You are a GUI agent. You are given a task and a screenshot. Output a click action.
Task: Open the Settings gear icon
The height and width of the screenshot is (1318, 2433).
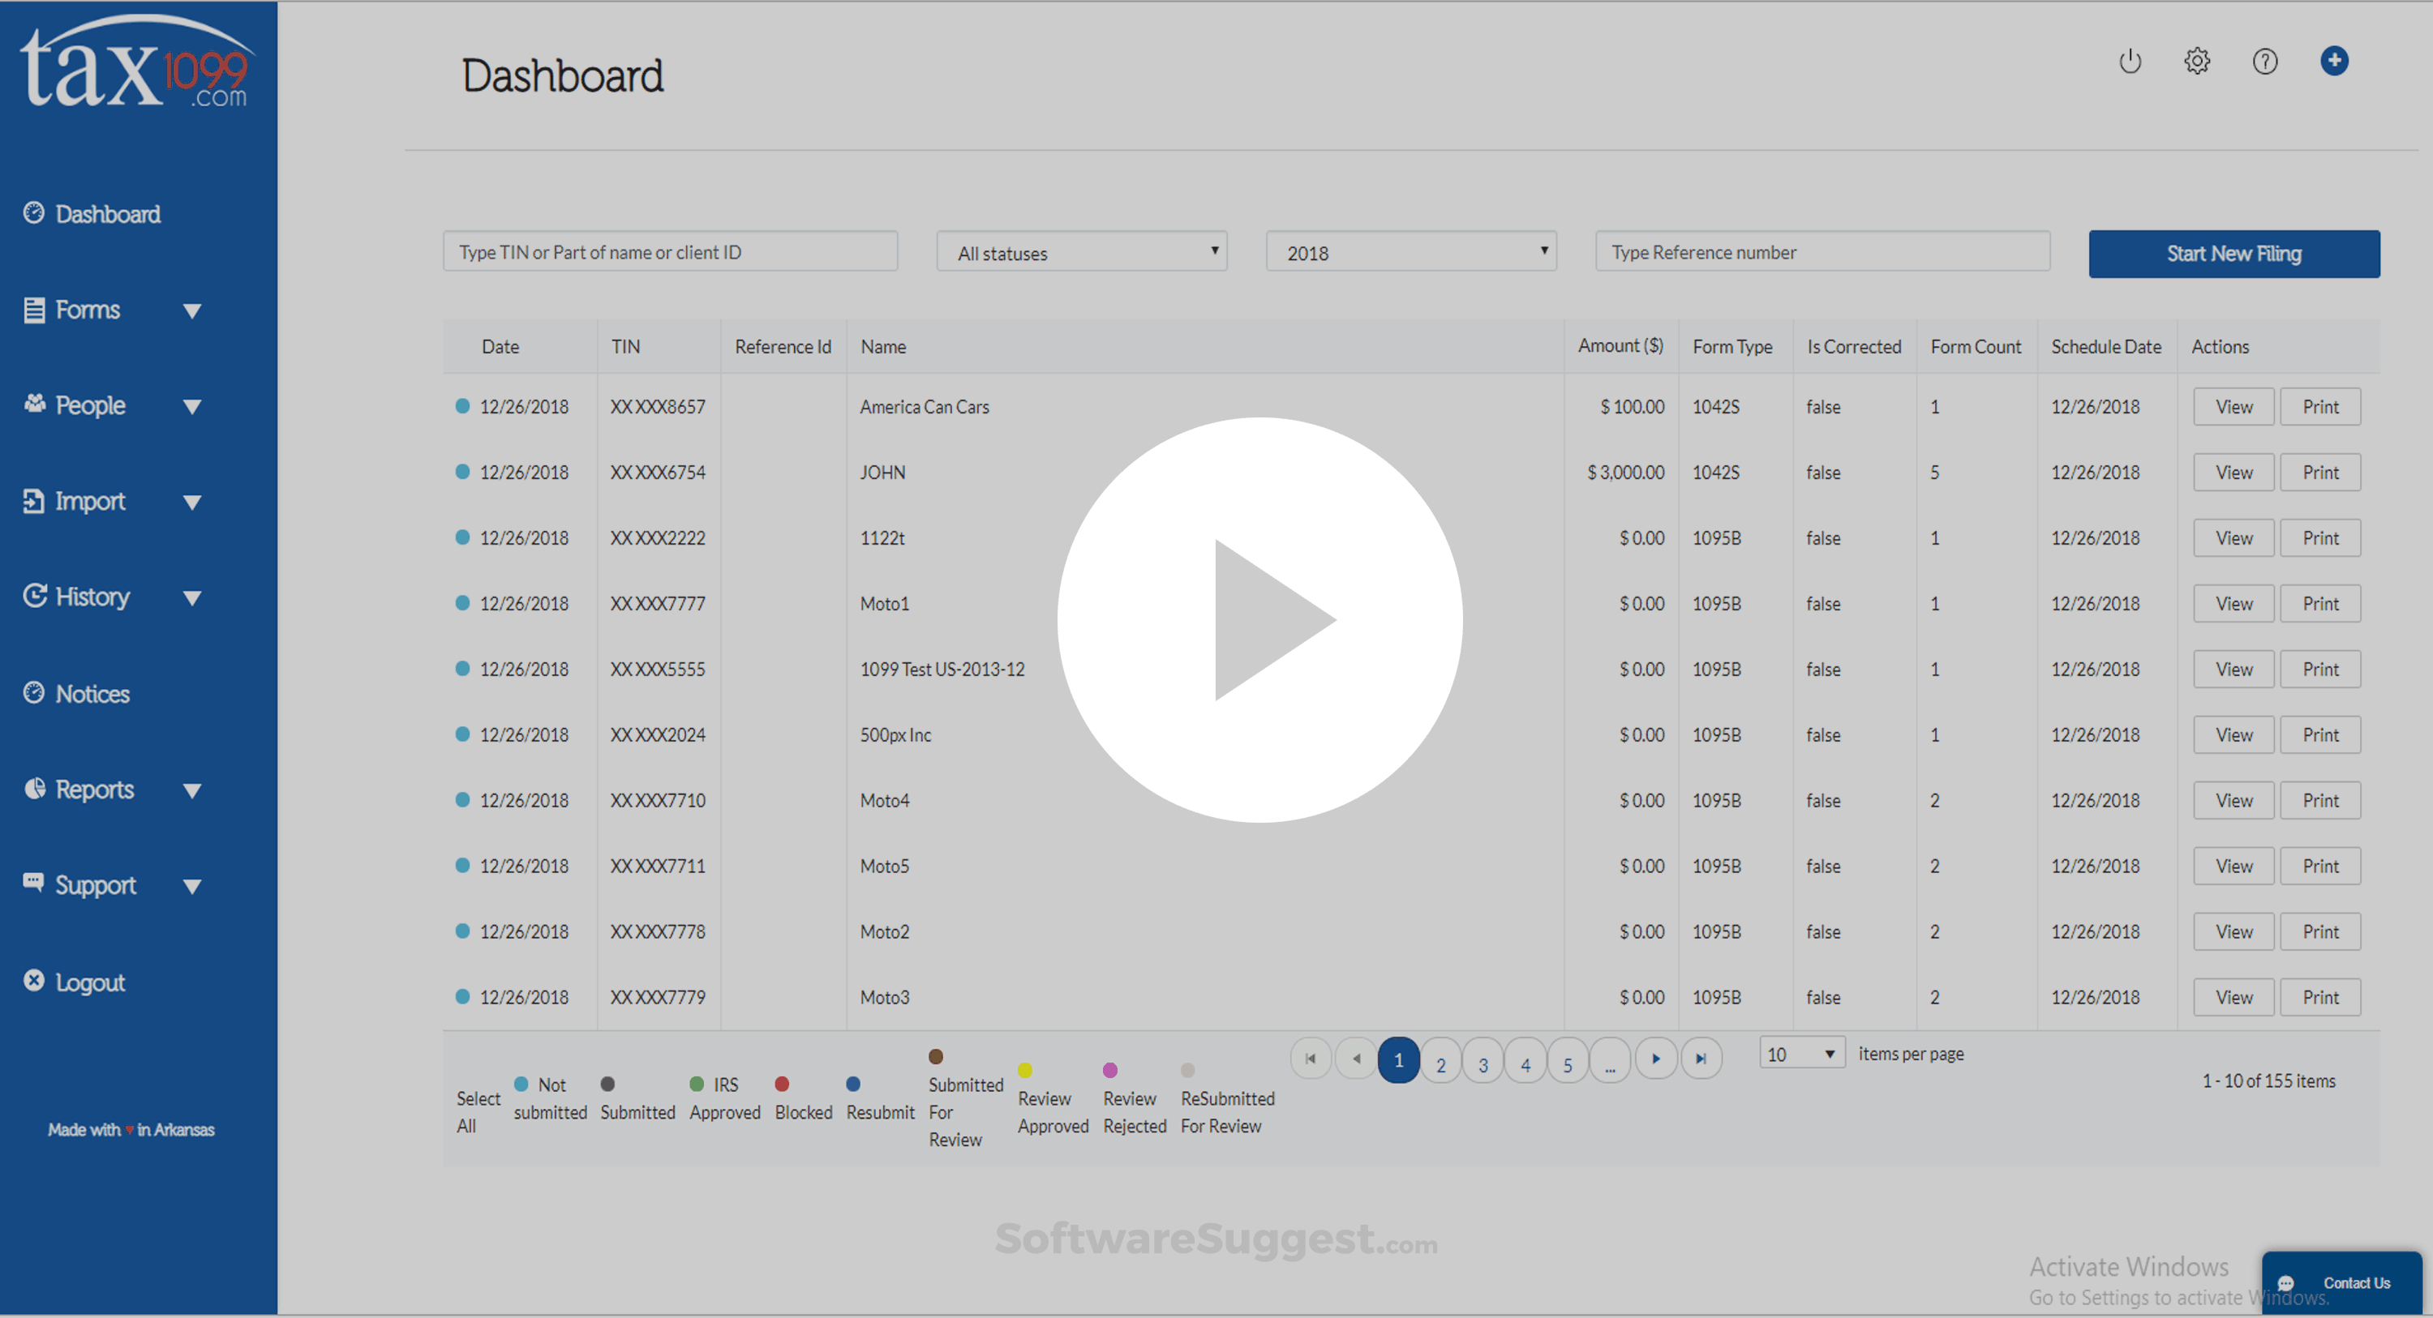click(x=2197, y=62)
